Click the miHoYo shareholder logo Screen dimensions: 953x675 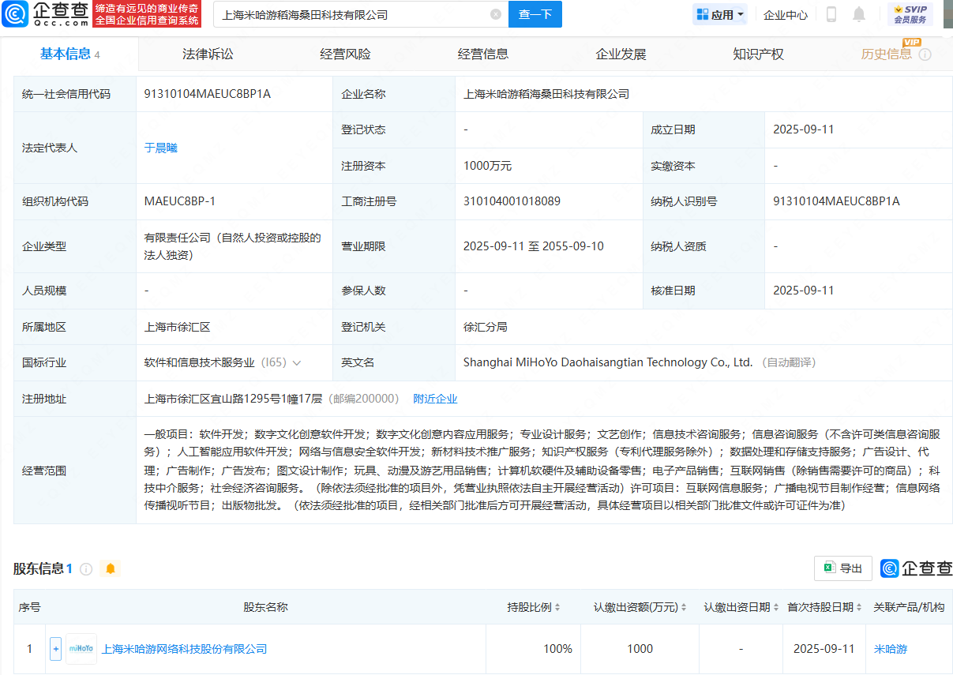point(81,649)
